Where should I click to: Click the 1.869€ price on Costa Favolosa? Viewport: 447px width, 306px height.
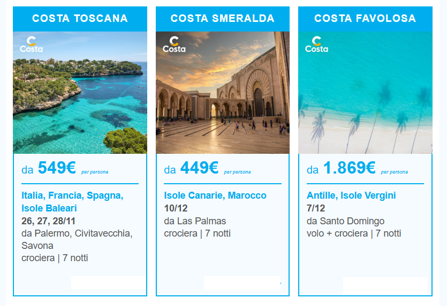349,168
